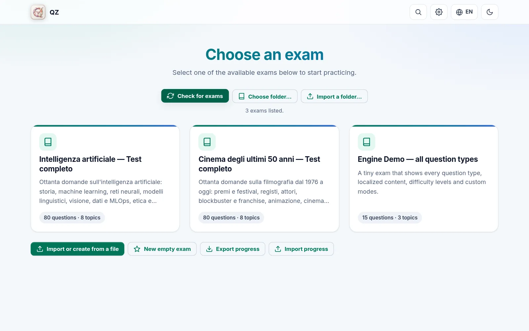The height and width of the screenshot is (331, 529).
Task: Click the Choose folder... button
Action: pos(265,96)
